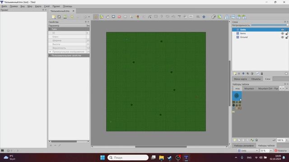Select the Ground layer row
Image resolution: width=289 pixels, height=162 pixels.
point(260,37)
